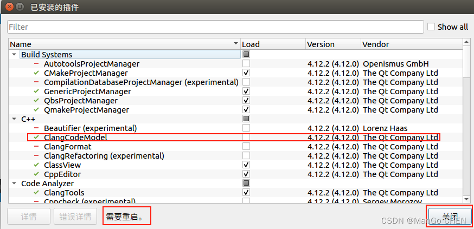The height and width of the screenshot is (229, 474).
Task: Sort plugins by the Version column
Action: tap(332, 44)
